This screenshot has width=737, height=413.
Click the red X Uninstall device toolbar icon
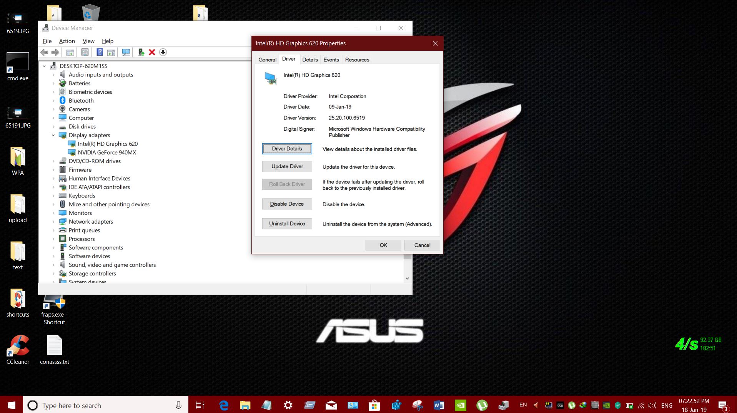[x=152, y=52]
